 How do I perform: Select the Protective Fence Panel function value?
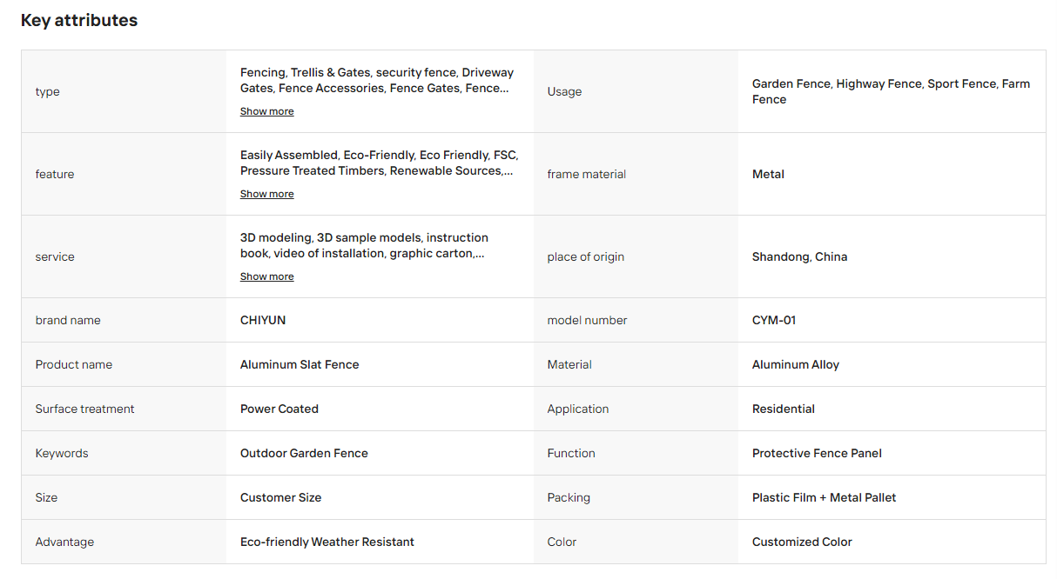(x=817, y=453)
